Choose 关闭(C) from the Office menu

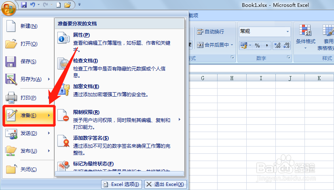28,169
